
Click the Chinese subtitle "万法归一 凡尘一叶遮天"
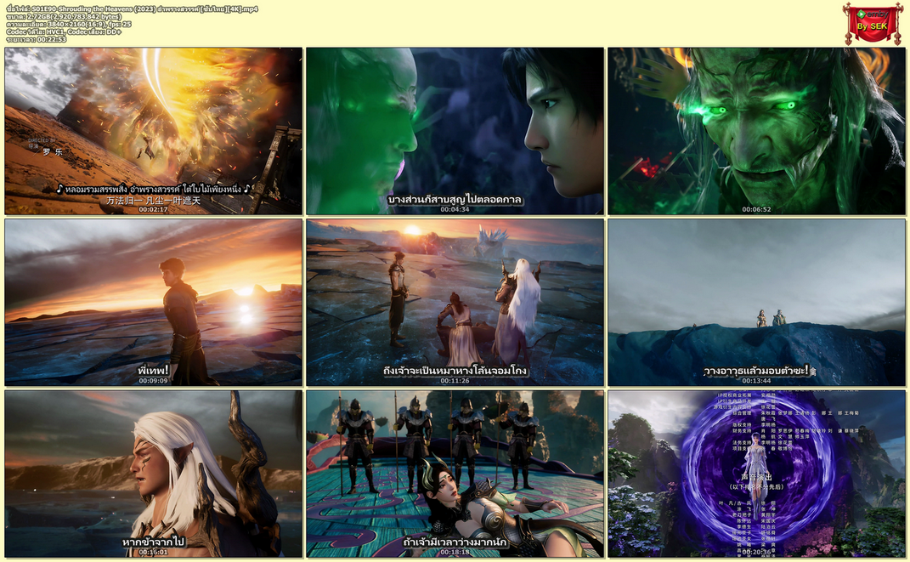pos(153,201)
